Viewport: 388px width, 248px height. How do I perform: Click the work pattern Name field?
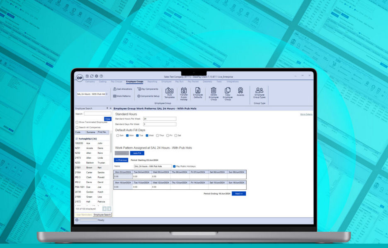(153, 166)
